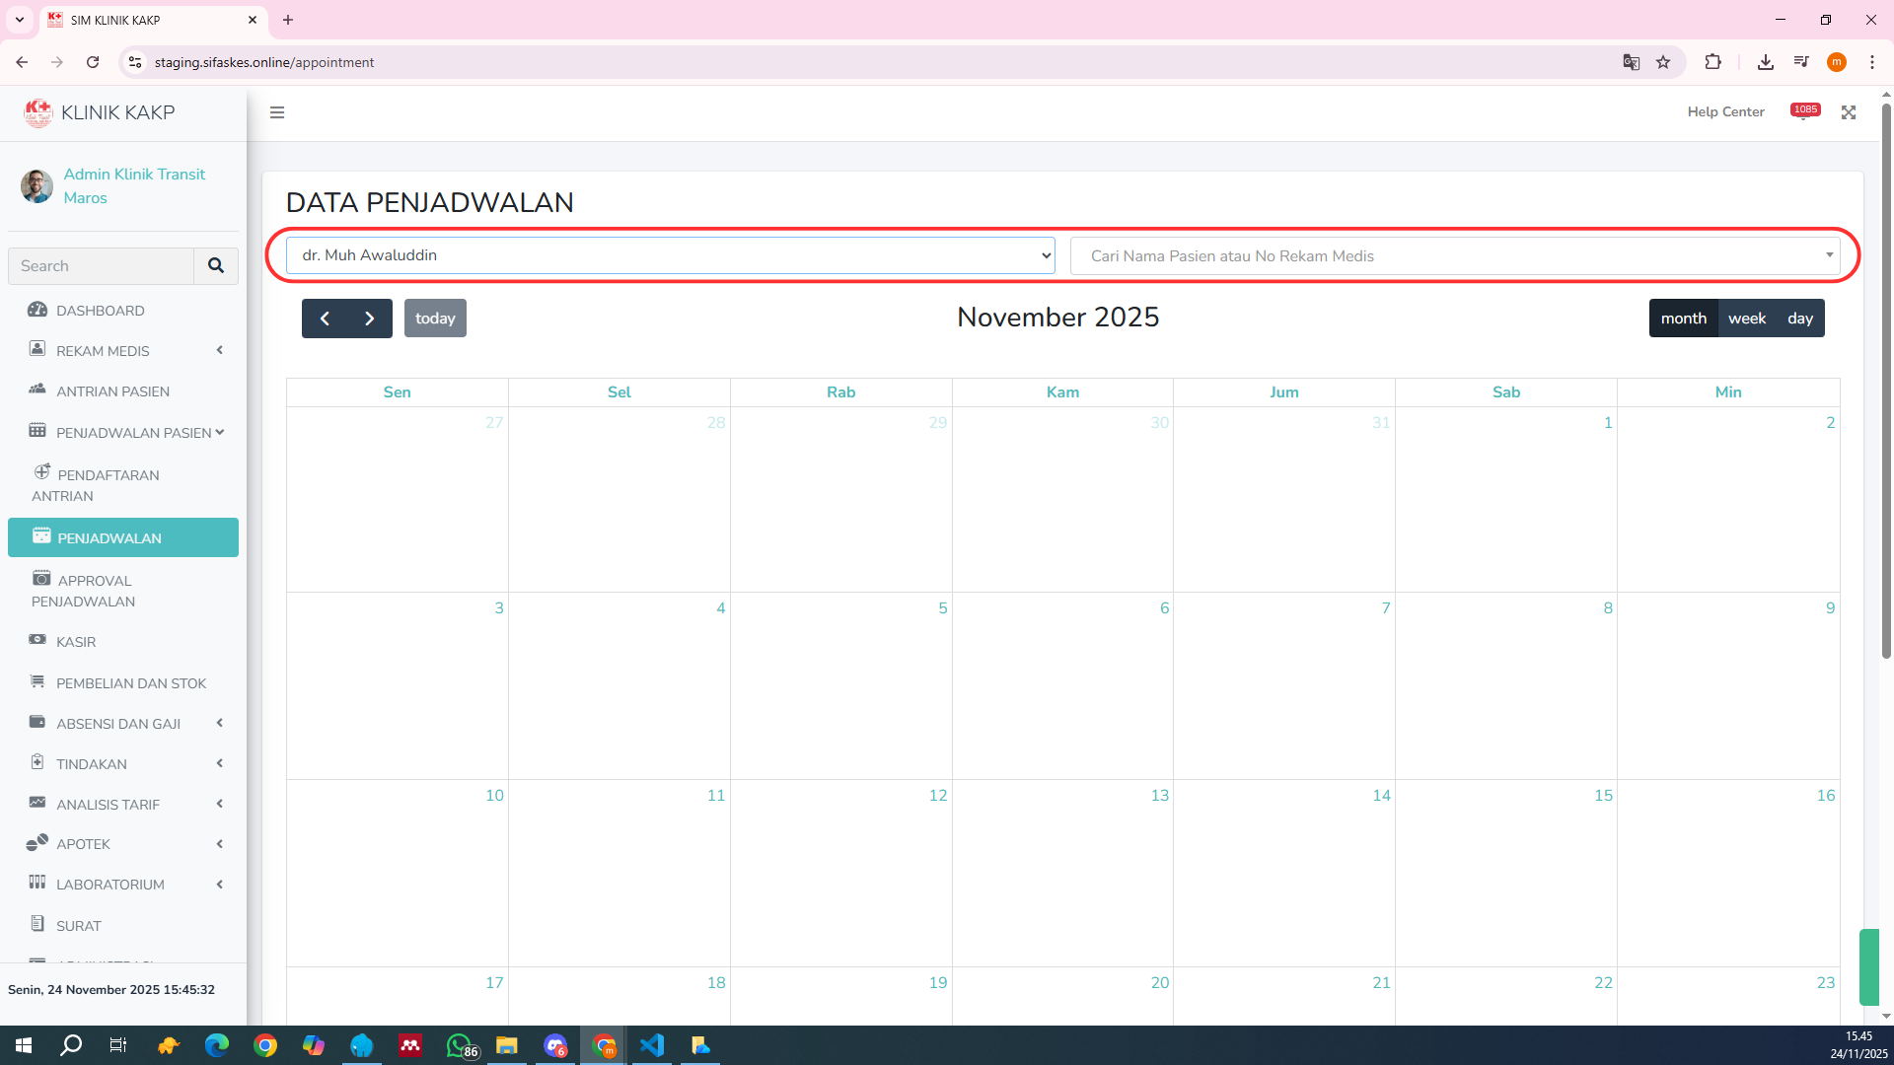
Task: Open the Help Center link
Action: [1725, 112]
